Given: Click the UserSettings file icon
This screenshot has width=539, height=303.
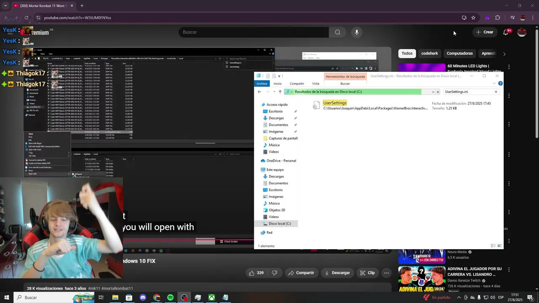Looking at the screenshot, I should pos(316,105).
